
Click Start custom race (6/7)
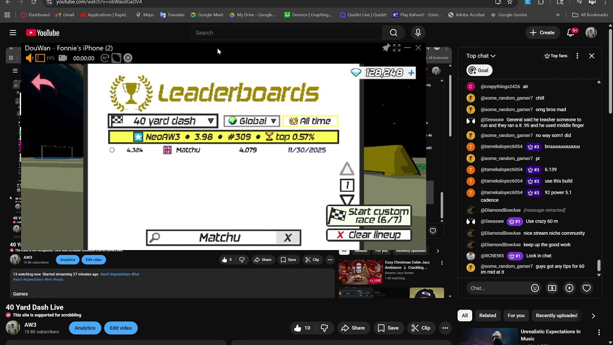point(369,216)
